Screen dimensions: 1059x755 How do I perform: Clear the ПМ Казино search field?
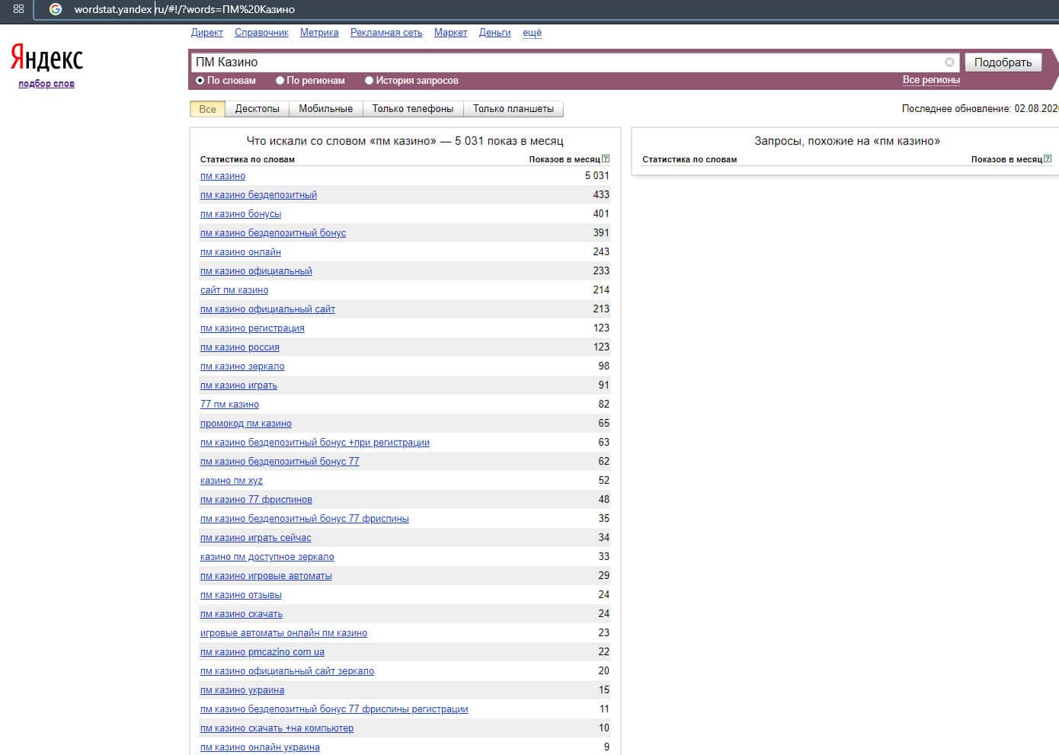949,62
